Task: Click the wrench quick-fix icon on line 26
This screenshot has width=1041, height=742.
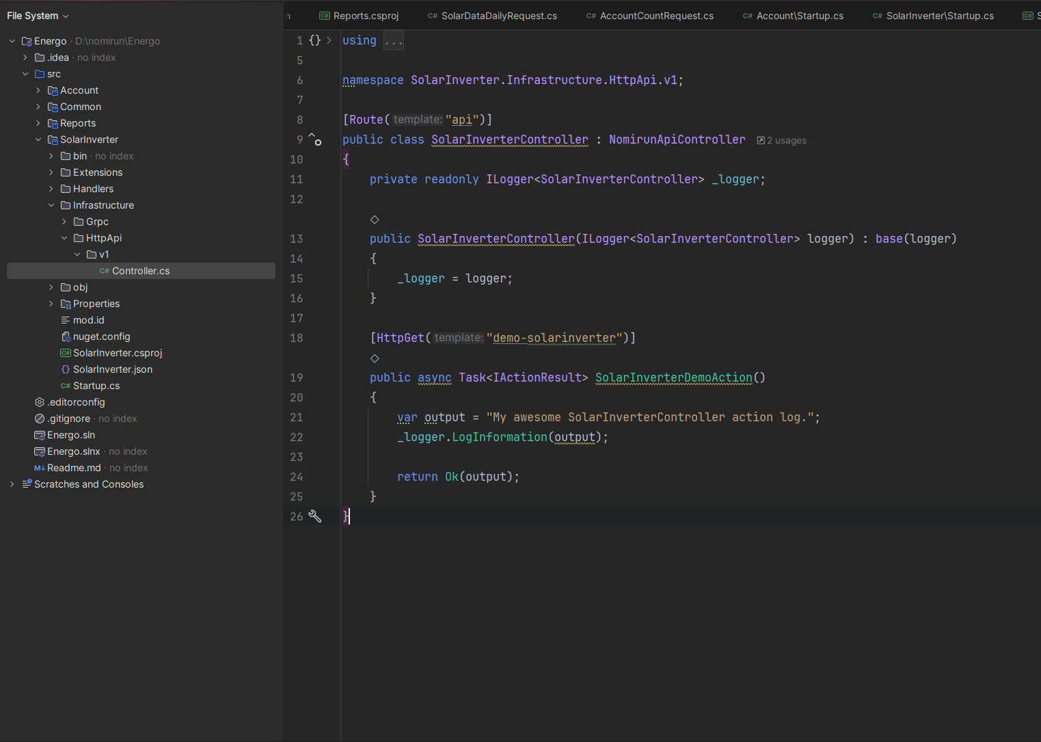Action: tap(315, 516)
